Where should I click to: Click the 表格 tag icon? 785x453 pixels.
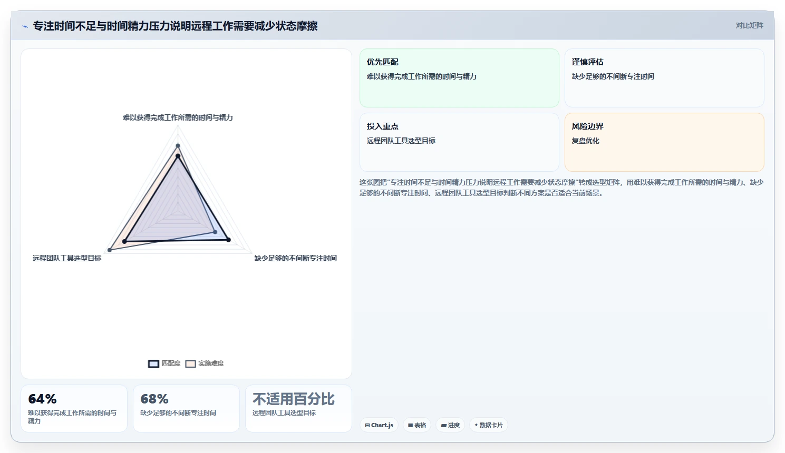411,425
